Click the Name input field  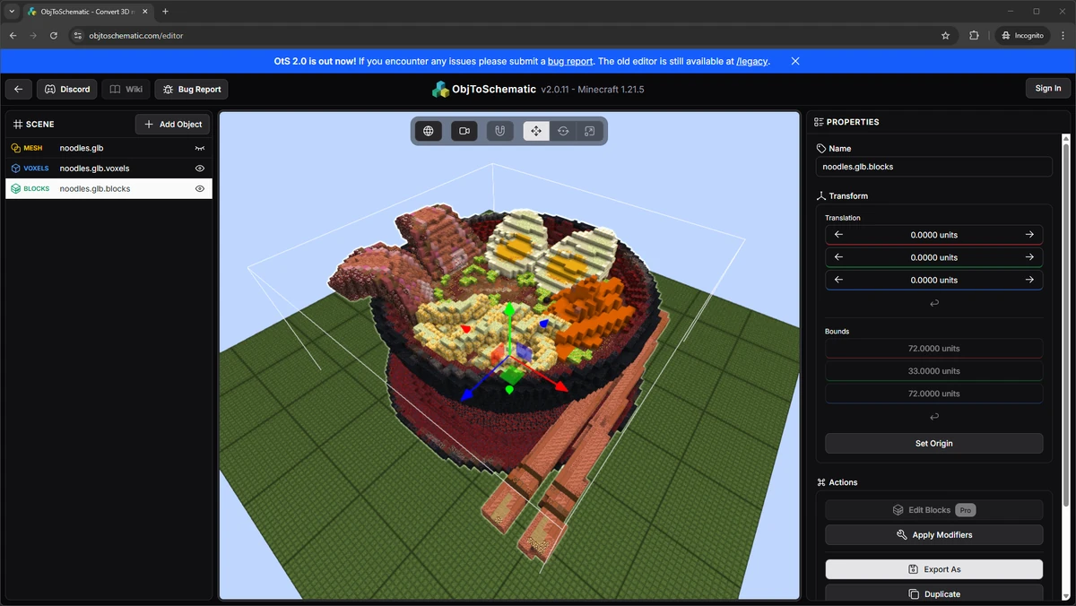click(934, 167)
